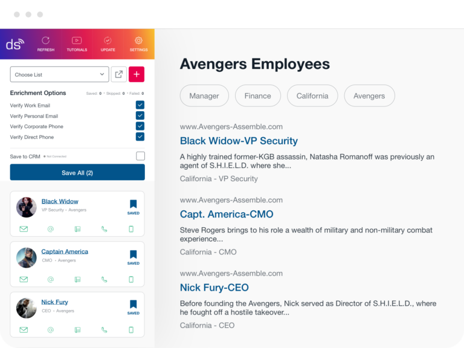This screenshot has width=464, height=348.
Task: Click the Saved bookmark for Black Widow
Action: coord(133,207)
